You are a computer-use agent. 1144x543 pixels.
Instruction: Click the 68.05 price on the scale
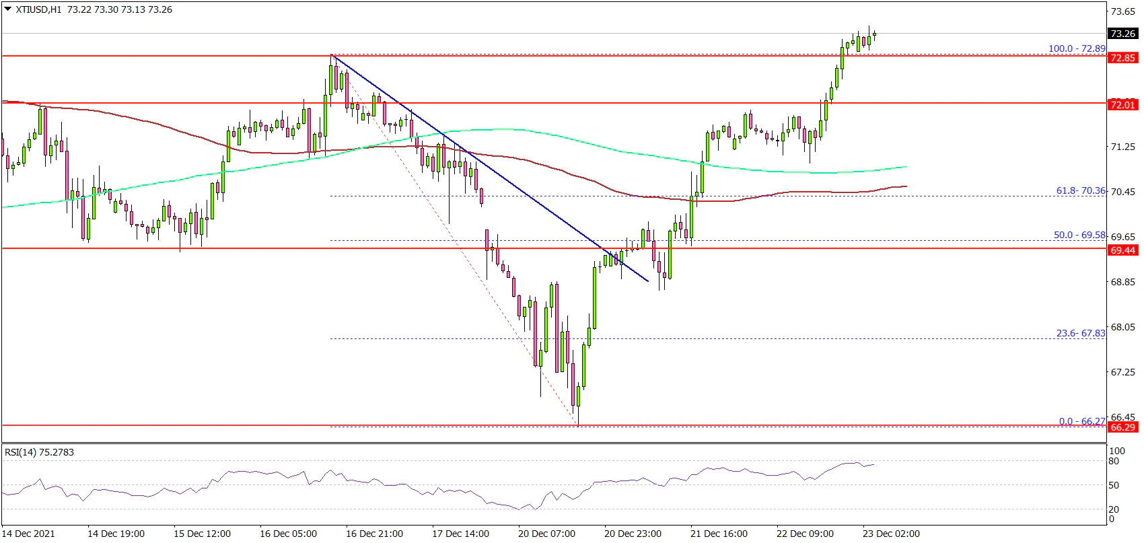(x=1122, y=327)
